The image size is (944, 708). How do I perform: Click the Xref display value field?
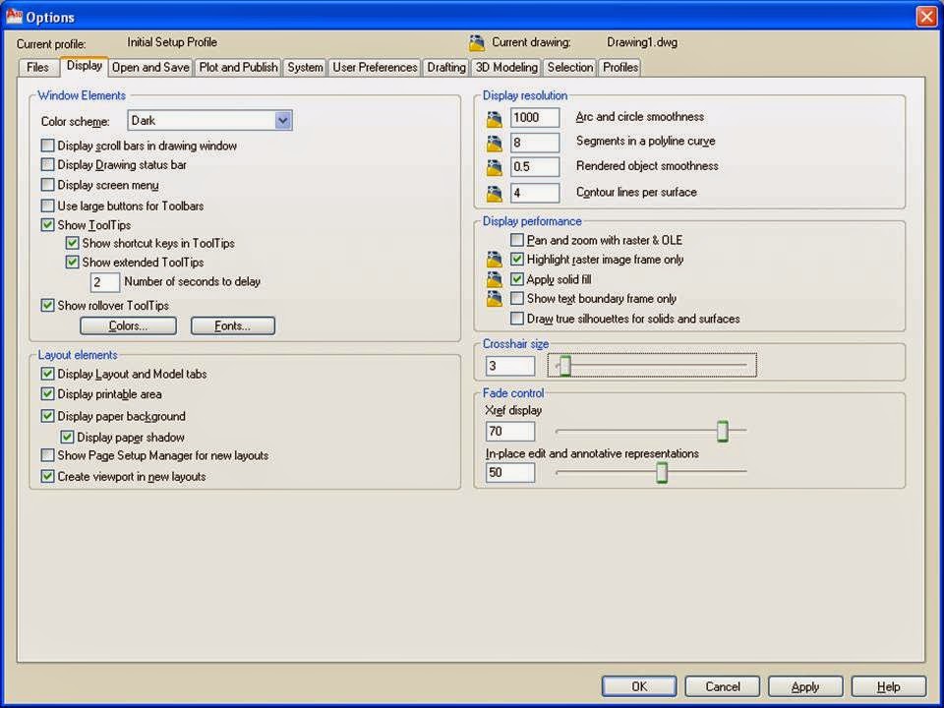508,431
